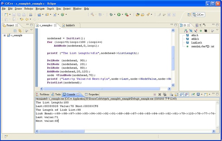Click the green Run play icon
Screen dimensions: 222x141
click(119, 14)
